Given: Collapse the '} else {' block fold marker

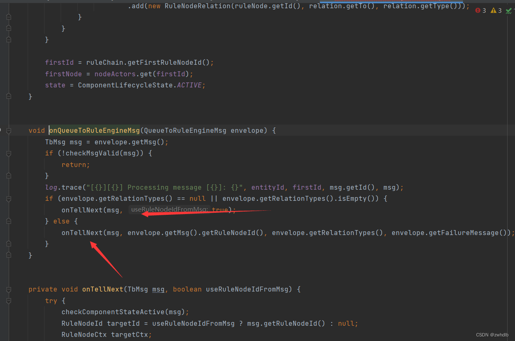Looking at the screenshot, I should [9, 221].
